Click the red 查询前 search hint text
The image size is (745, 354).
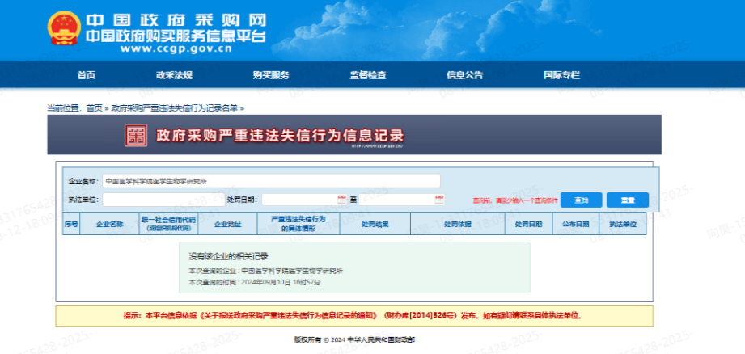[515, 200]
